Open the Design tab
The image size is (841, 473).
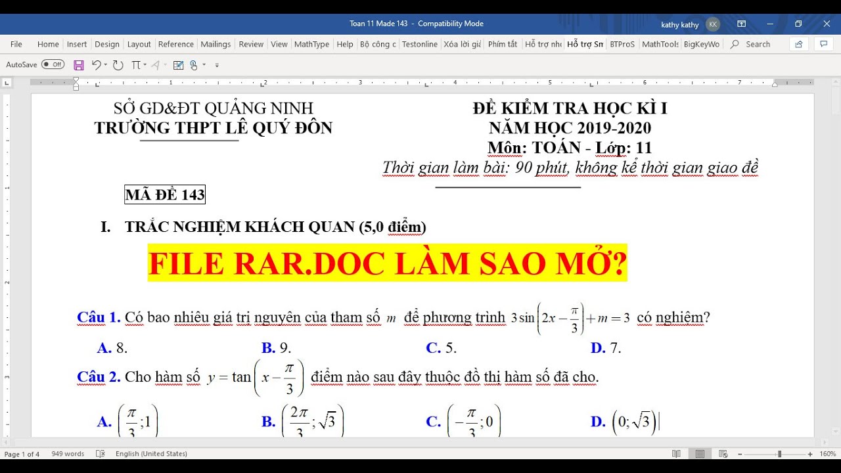pos(107,44)
